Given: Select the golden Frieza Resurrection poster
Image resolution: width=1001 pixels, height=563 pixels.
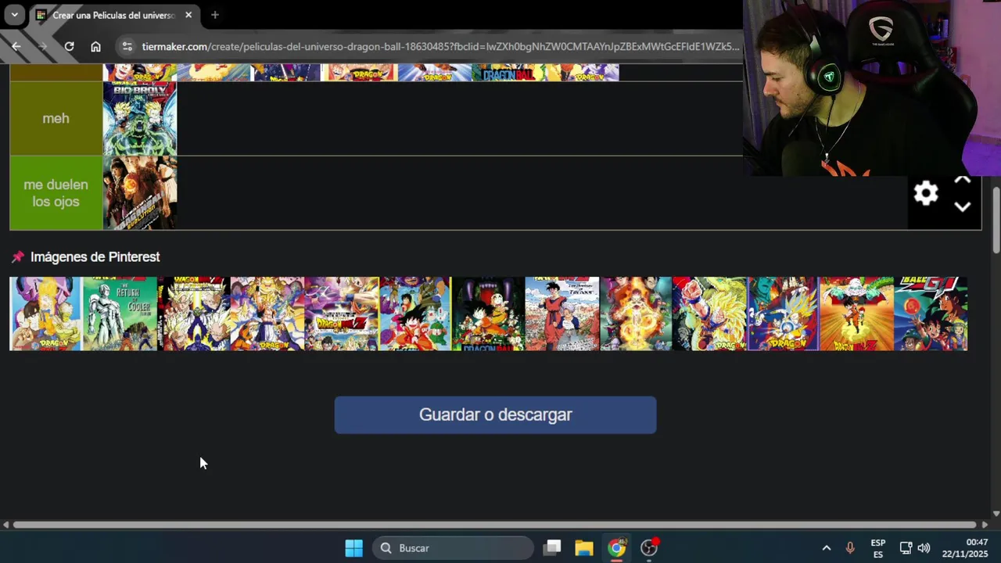Looking at the screenshot, I should [636, 314].
